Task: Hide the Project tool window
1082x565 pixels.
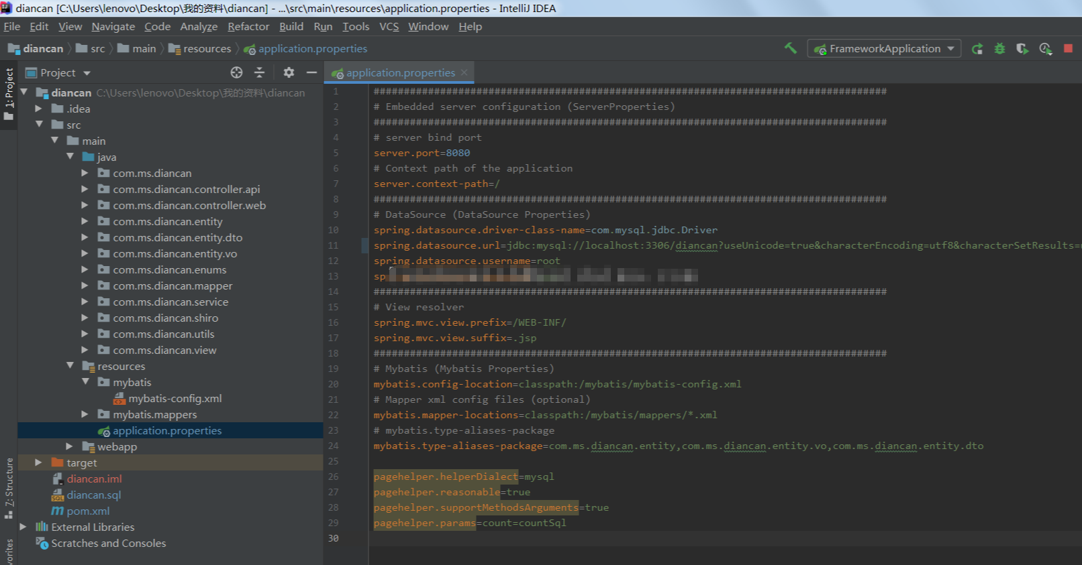Action: pyautogui.click(x=311, y=72)
